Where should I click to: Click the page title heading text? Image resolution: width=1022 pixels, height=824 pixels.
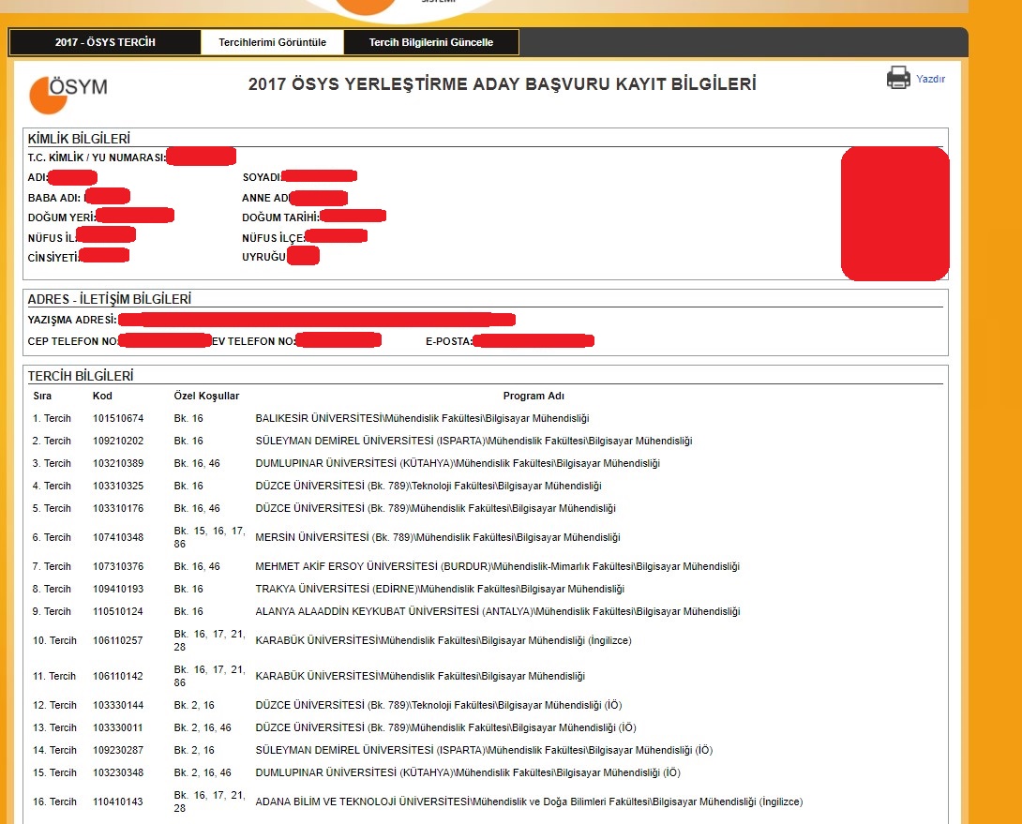coord(502,84)
